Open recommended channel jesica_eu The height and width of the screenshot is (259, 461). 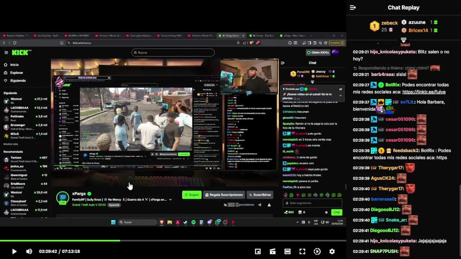(x=25, y=168)
